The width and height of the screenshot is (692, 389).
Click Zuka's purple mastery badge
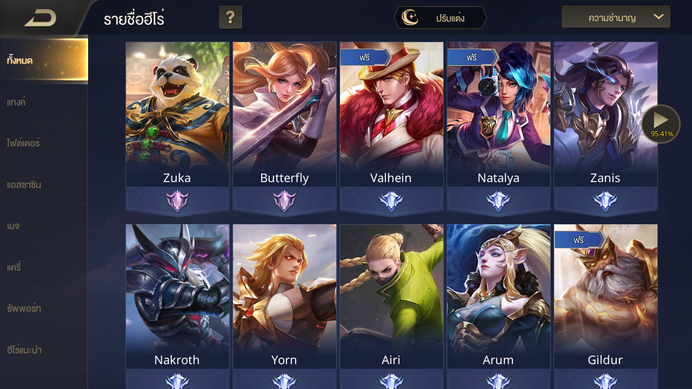(x=177, y=202)
